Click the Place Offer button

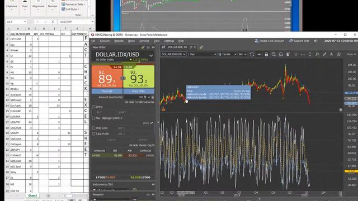139,91
